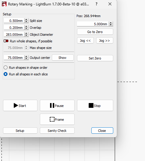Click the LightBurn logo in title bar
The height and width of the screenshot is (161, 145).
(4, 4)
